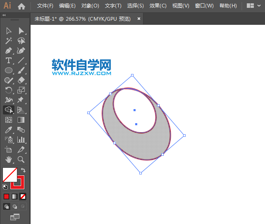Pick the Ellipse tool
This screenshot has width=265, height=224.
pos(8,71)
